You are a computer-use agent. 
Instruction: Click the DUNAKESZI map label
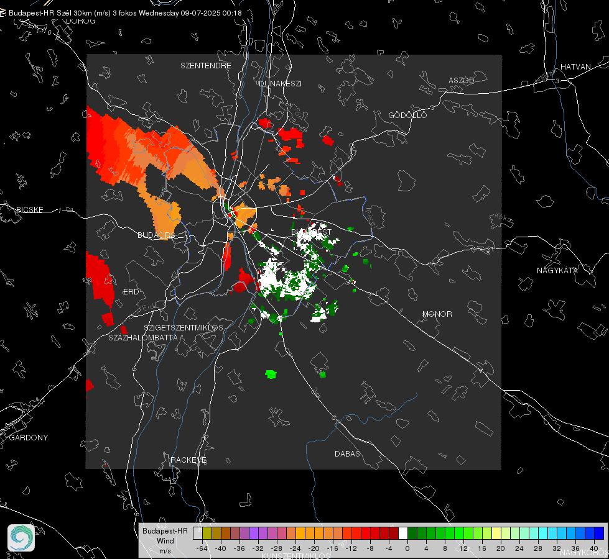click(280, 83)
